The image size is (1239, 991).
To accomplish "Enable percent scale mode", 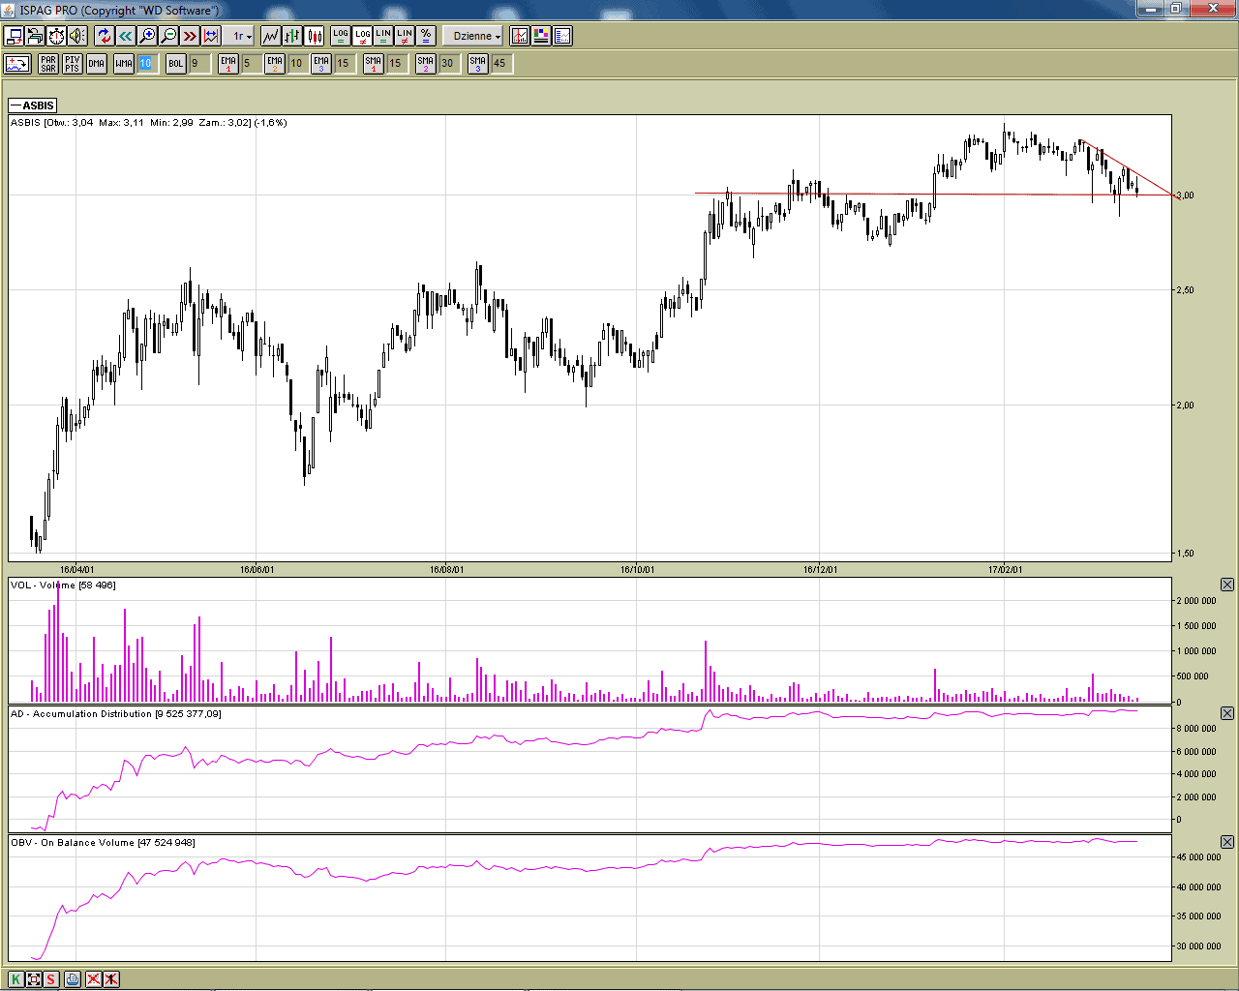I will coord(426,36).
